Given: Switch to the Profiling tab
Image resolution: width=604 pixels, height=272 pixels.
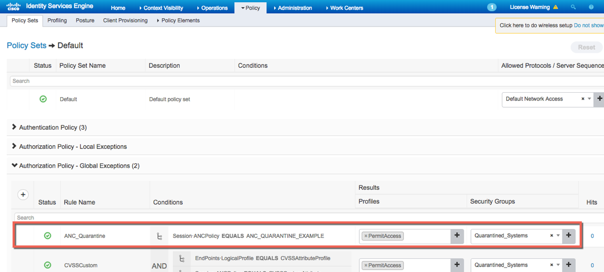Looking at the screenshot, I should click(x=57, y=21).
